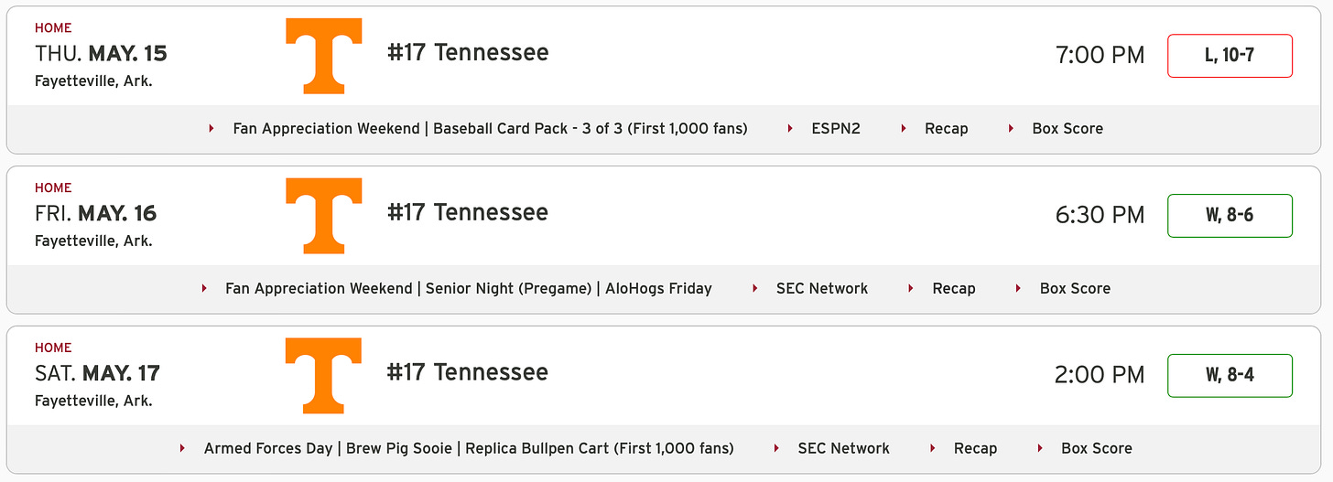Image resolution: width=1333 pixels, height=482 pixels.
Task: View the Box Score for the May 16 game
Action: coord(1075,288)
